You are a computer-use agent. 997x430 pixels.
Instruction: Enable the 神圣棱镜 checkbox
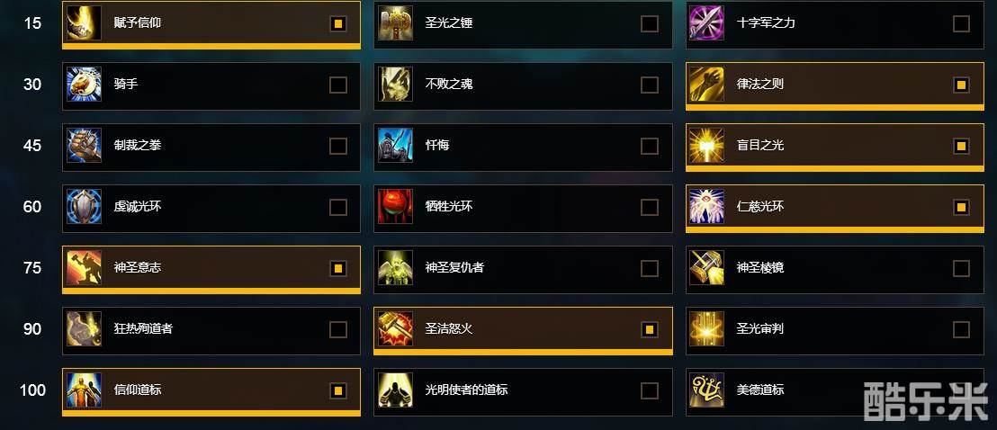(x=961, y=268)
